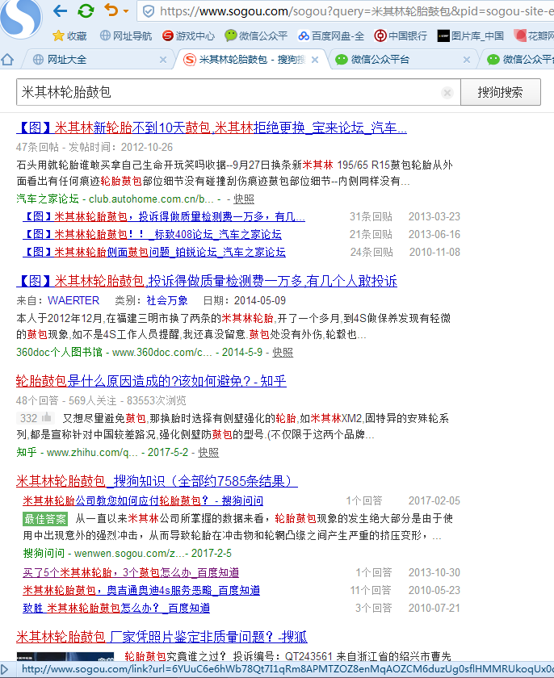This screenshot has height=678, width=554.
Task: Click the browser back arrow
Action: (60, 10)
